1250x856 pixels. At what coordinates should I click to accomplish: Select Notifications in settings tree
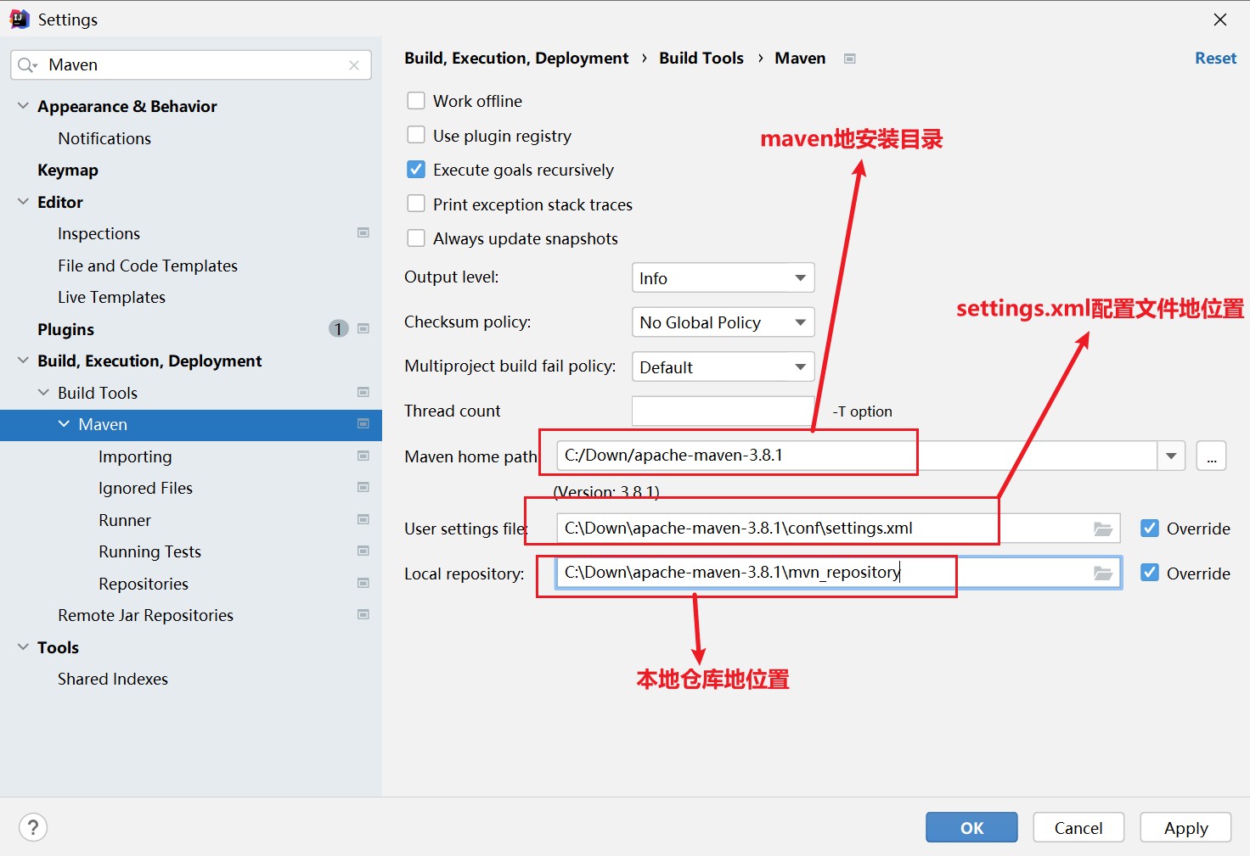click(x=104, y=138)
